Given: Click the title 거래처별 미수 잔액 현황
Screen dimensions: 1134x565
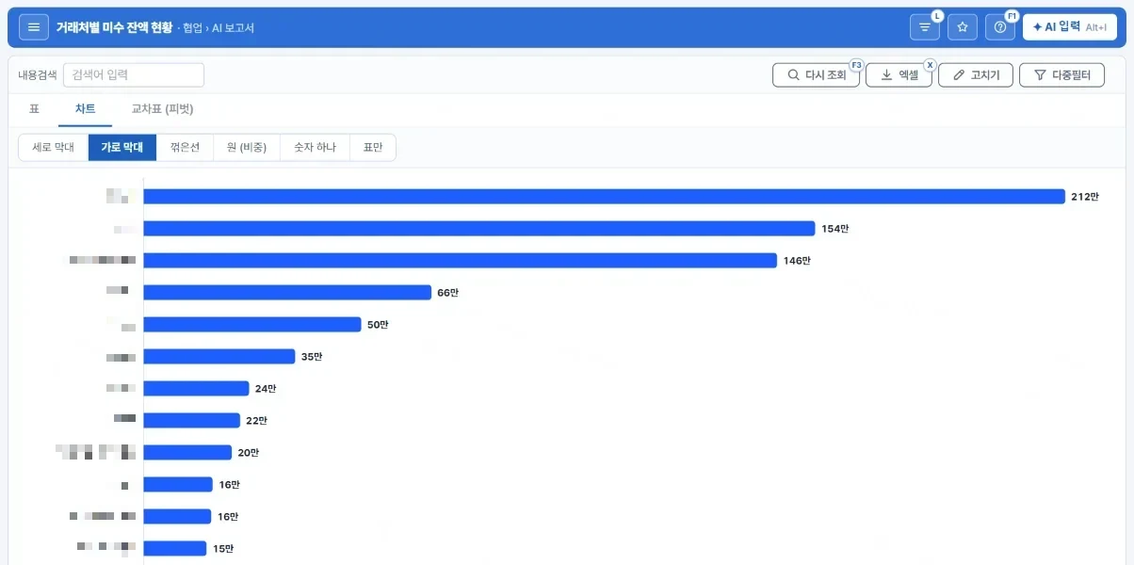Looking at the screenshot, I should coord(114,28).
